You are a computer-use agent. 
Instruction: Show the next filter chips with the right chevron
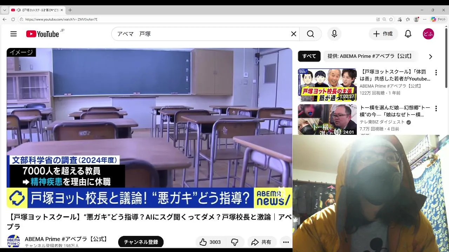(430, 56)
